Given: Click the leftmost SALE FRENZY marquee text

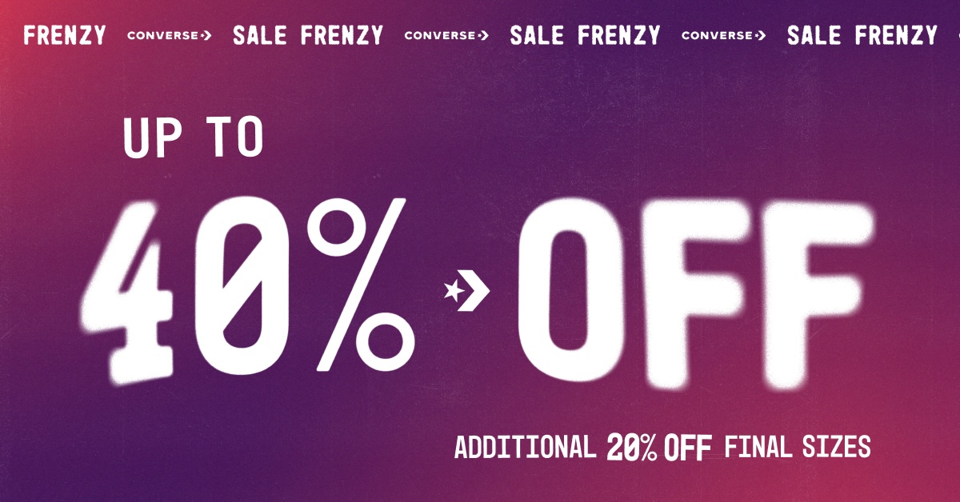Looking at the screenshot, I should (308, 35).
